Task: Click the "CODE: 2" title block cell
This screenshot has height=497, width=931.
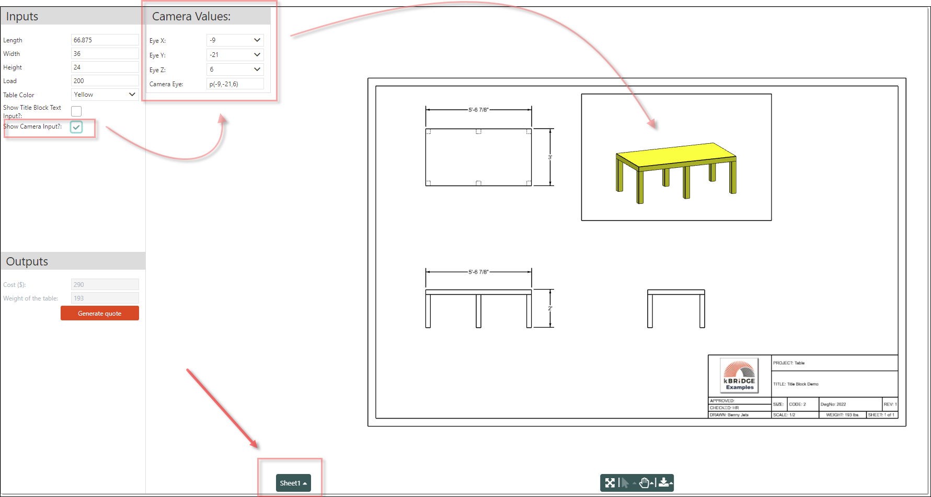Action: click(803, 404)
